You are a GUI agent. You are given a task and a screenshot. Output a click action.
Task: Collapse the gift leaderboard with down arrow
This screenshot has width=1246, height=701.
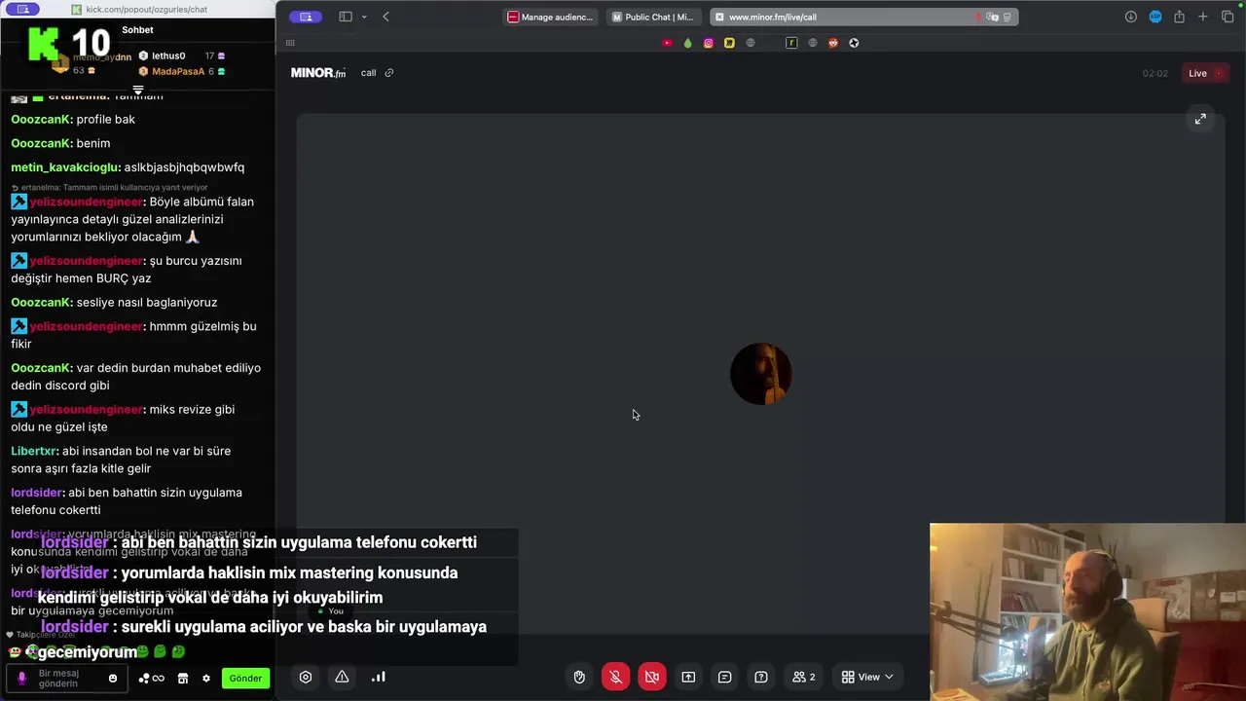click(x=138, y=90)
